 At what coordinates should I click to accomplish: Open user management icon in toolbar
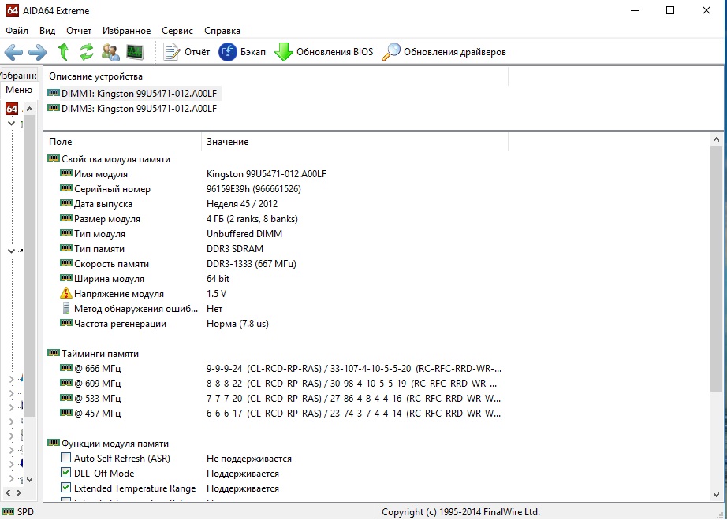coord(110,52)
